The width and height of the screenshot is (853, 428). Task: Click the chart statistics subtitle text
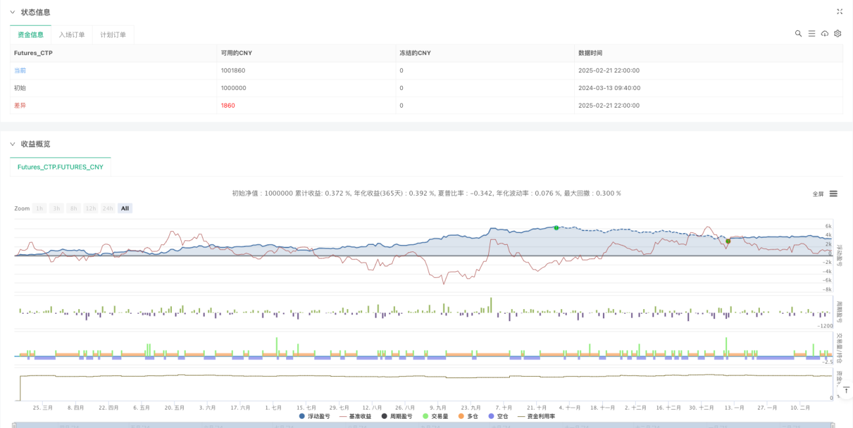click(x=427, y=194)
